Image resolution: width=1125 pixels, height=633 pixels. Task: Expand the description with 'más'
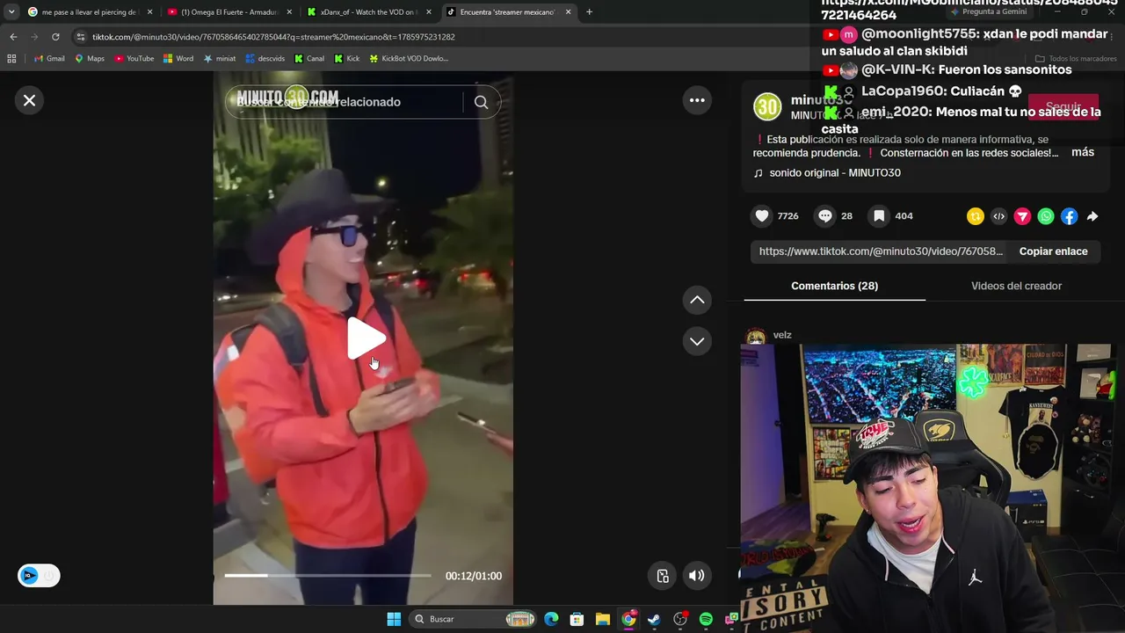[1083, 152]
